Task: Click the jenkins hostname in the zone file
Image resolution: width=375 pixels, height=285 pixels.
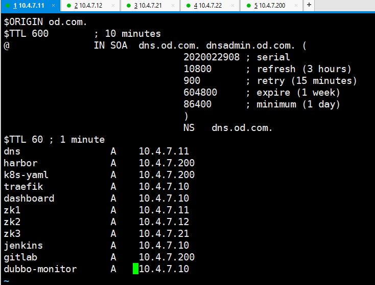Action: (x=23, y=246)
